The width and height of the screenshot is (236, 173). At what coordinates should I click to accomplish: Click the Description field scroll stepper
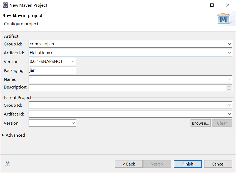[229, 88]
